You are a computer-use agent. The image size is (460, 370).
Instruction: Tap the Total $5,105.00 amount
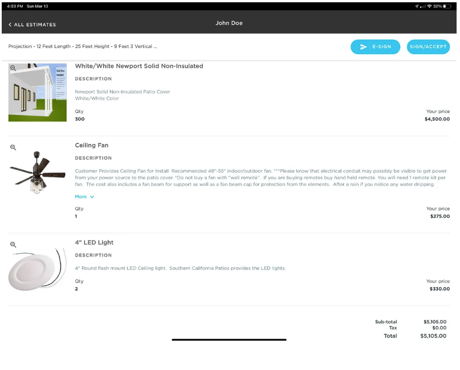[x=433, y=336]
